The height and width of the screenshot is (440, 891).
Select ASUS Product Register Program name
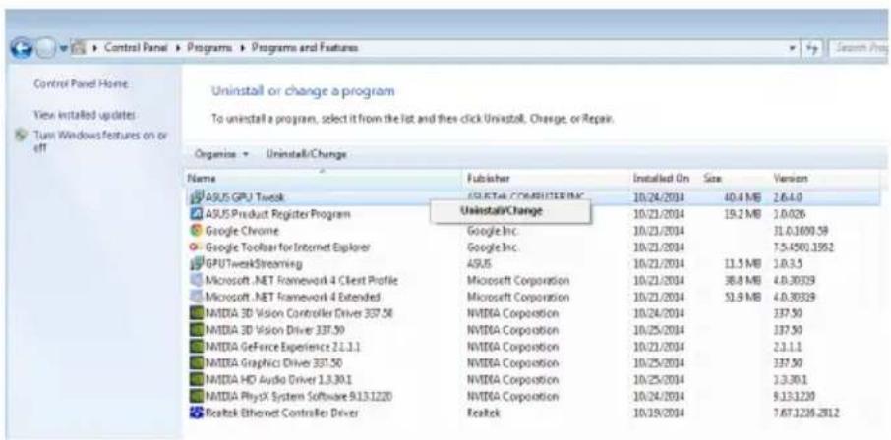[277, 215]
